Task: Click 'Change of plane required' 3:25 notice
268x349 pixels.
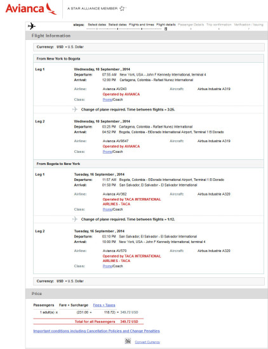Action: 128,110
